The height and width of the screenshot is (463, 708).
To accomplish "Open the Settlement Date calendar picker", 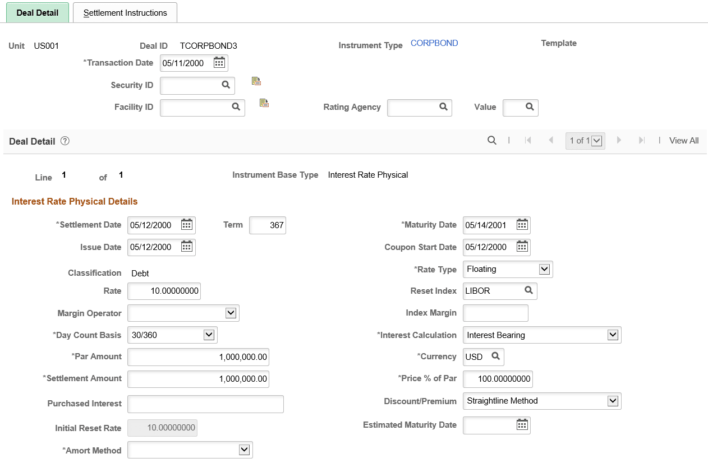I will pyautogui.click(x=187, y=225).
